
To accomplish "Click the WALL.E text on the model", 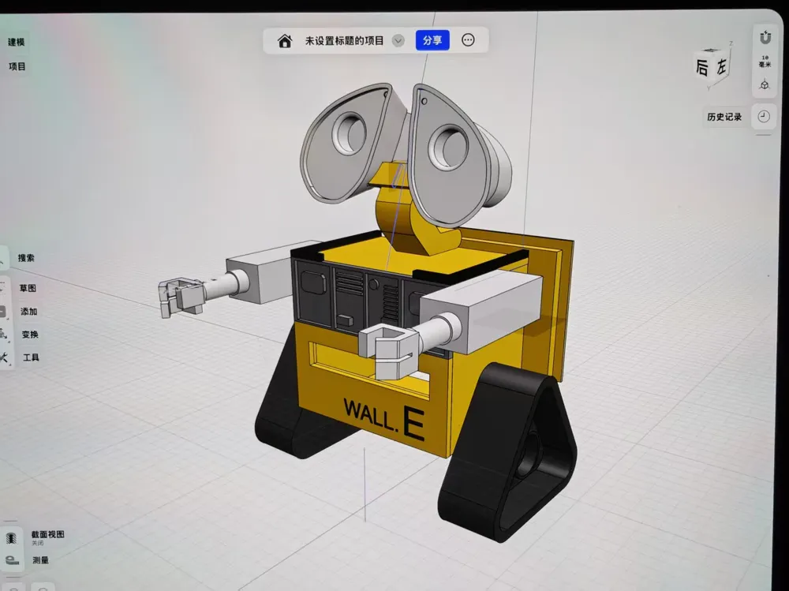I will [384, 418].
